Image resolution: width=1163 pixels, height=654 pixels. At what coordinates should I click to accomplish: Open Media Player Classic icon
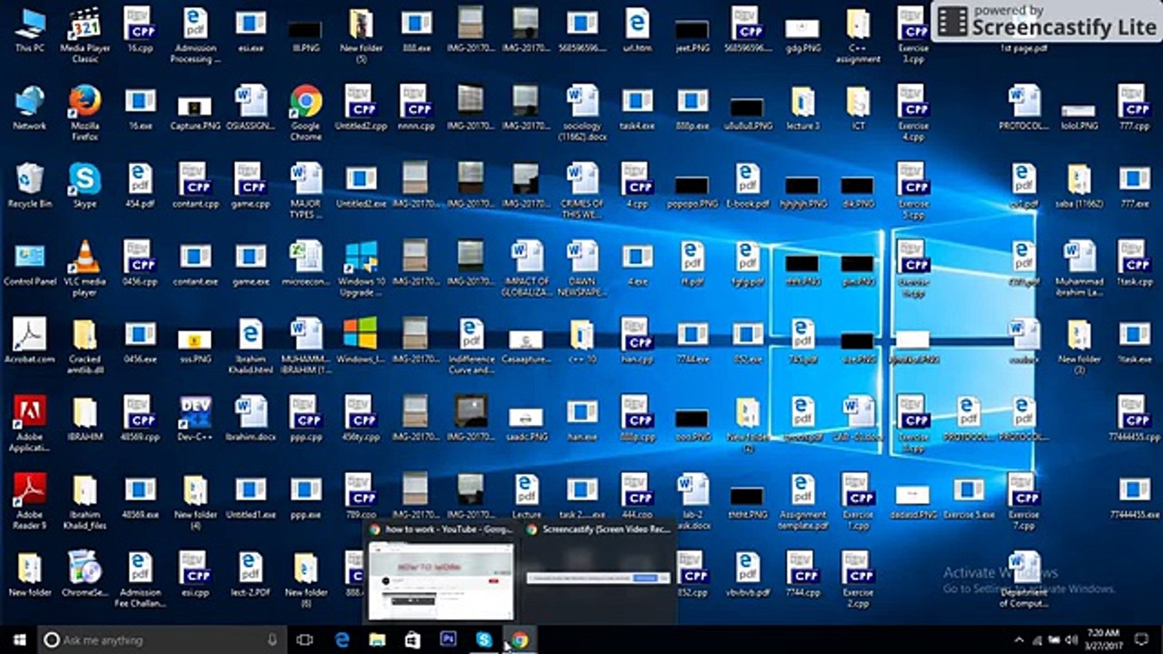click(x=85, y=25)
